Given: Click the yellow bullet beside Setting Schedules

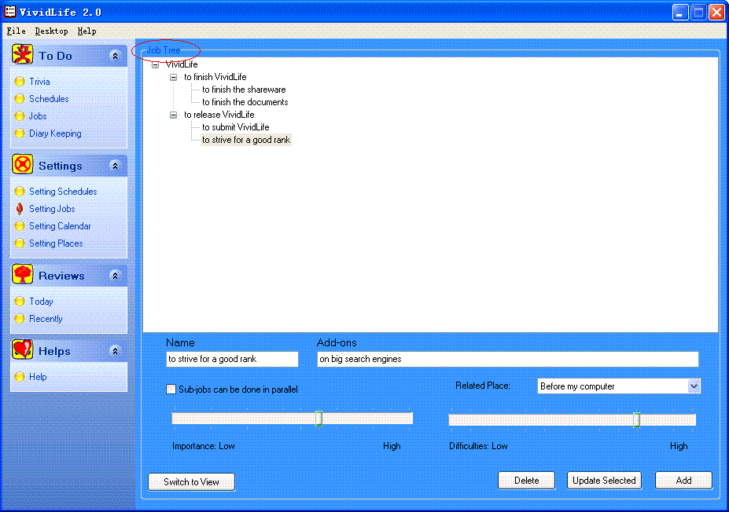Looking at the screenshot, I should click(x=20, y=192).
